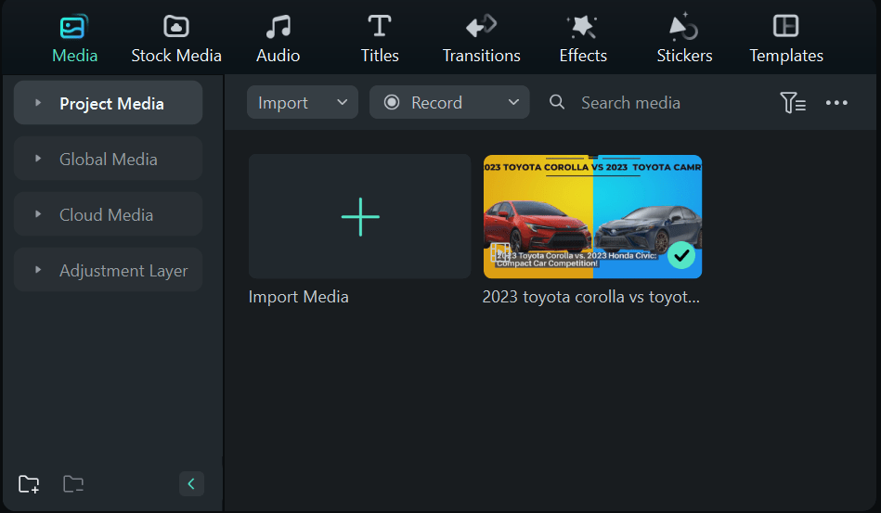
Task: Open the Effects panel icon
Action: click(x=583, y=26)
